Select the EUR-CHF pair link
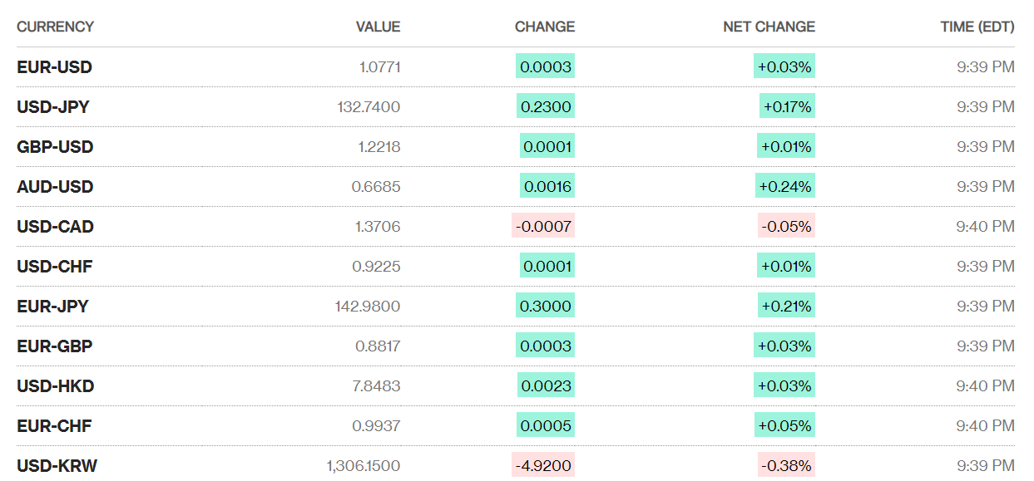The image size is (1034, 481). pyautogui.click(x=54, y=426)
